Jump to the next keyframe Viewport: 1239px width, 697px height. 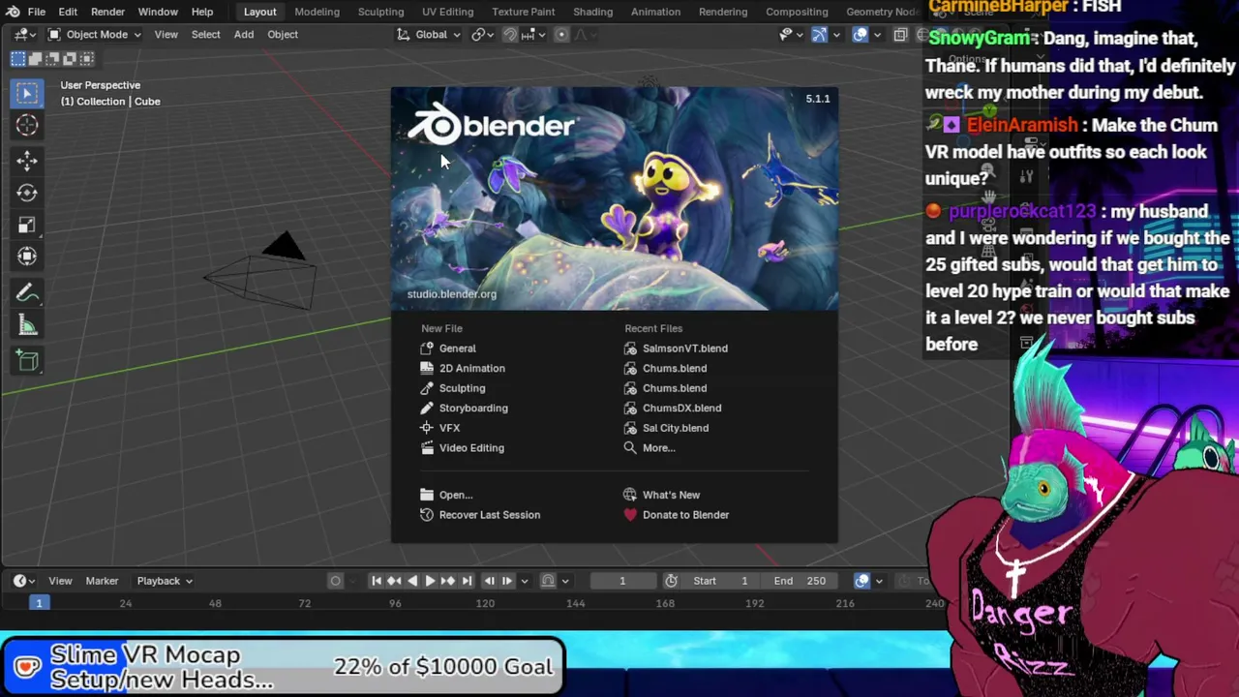point(448,581)
